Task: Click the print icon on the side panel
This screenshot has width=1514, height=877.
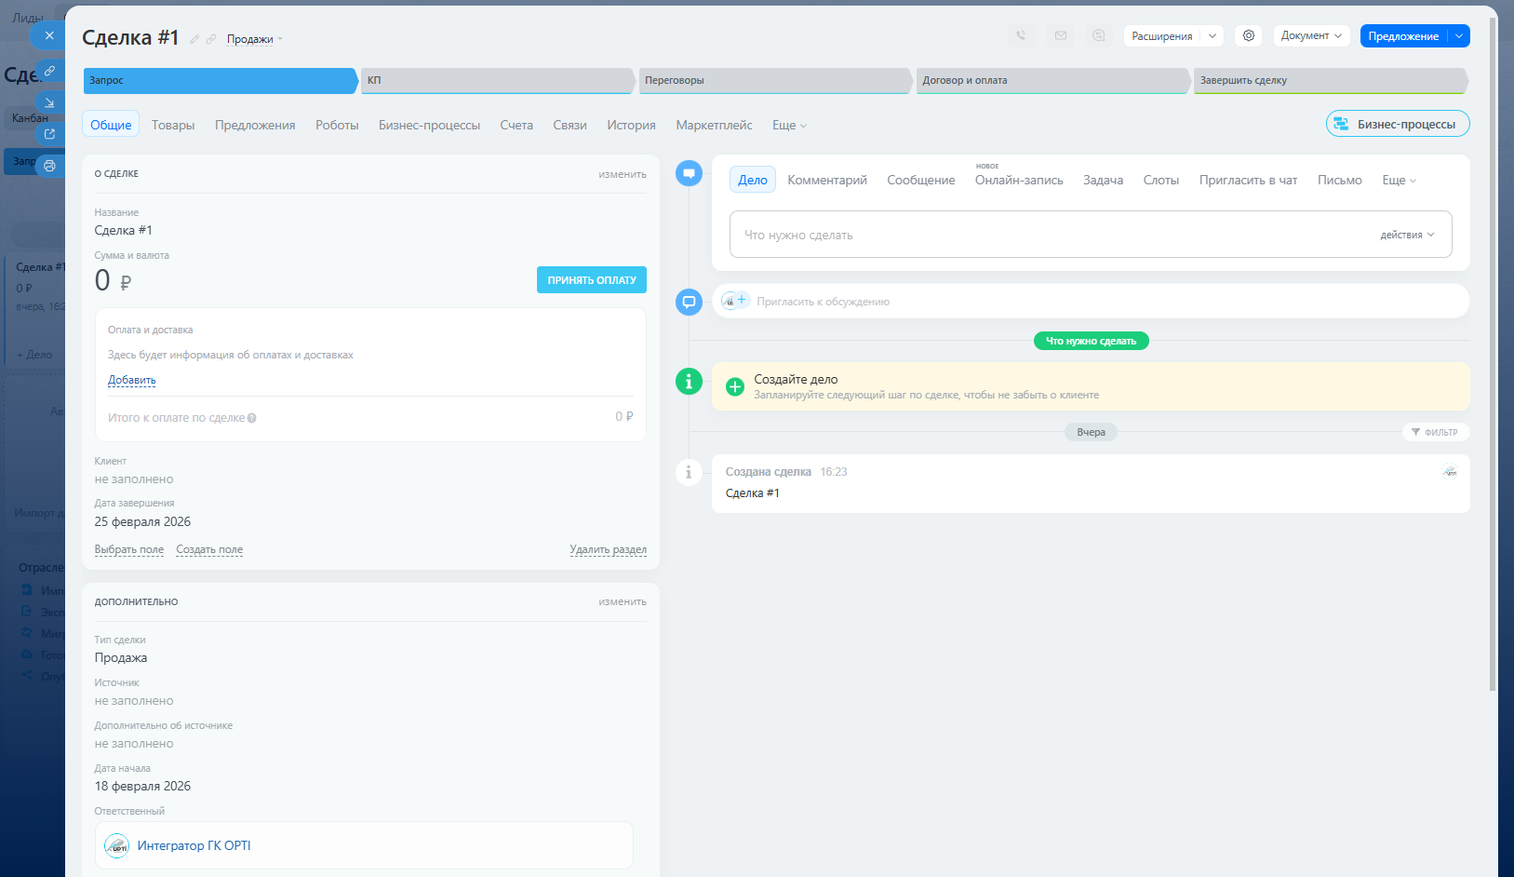Action: (49, 166)
